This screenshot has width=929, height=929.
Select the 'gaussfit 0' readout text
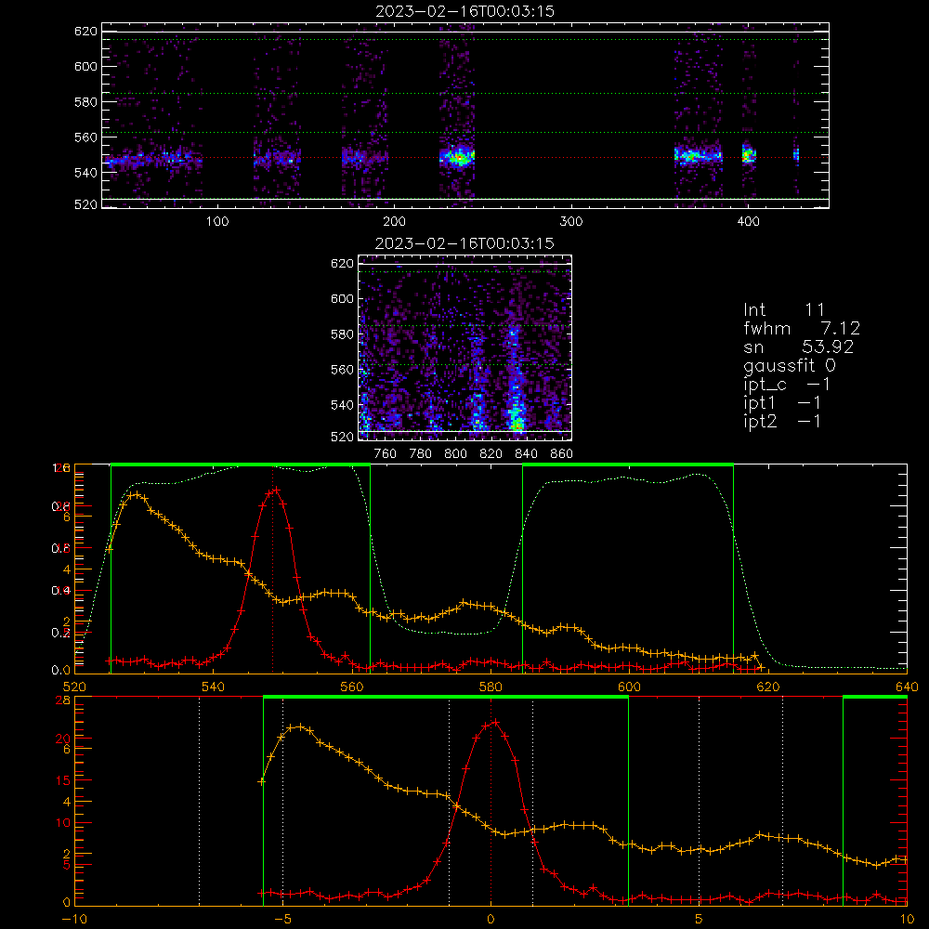(790, 365)
